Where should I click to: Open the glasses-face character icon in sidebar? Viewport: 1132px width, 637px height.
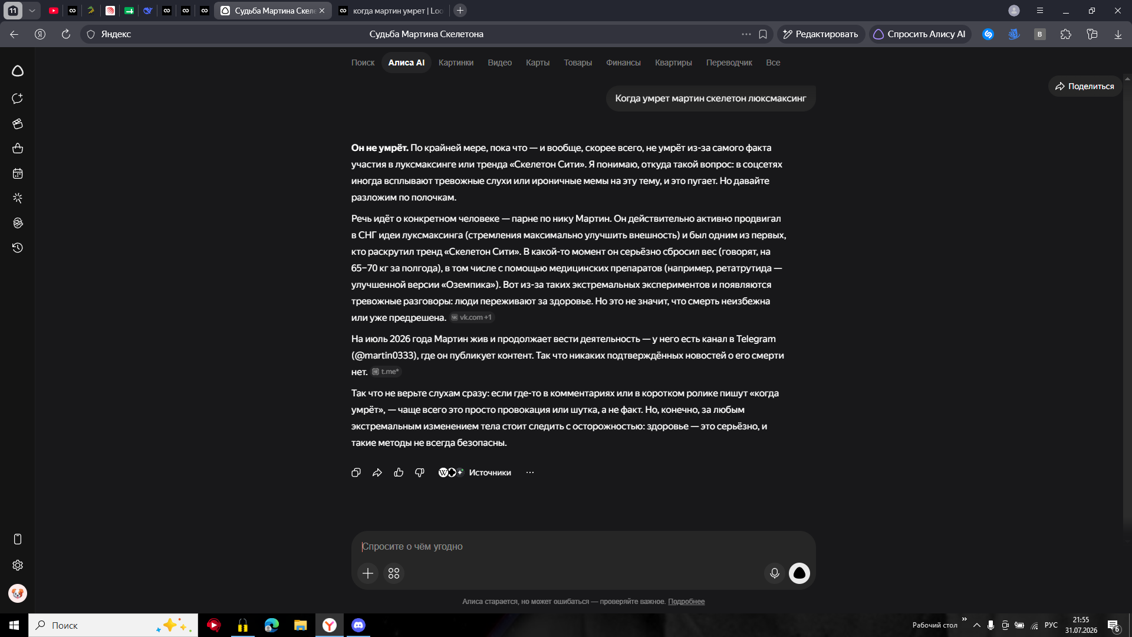click(18, 223)
